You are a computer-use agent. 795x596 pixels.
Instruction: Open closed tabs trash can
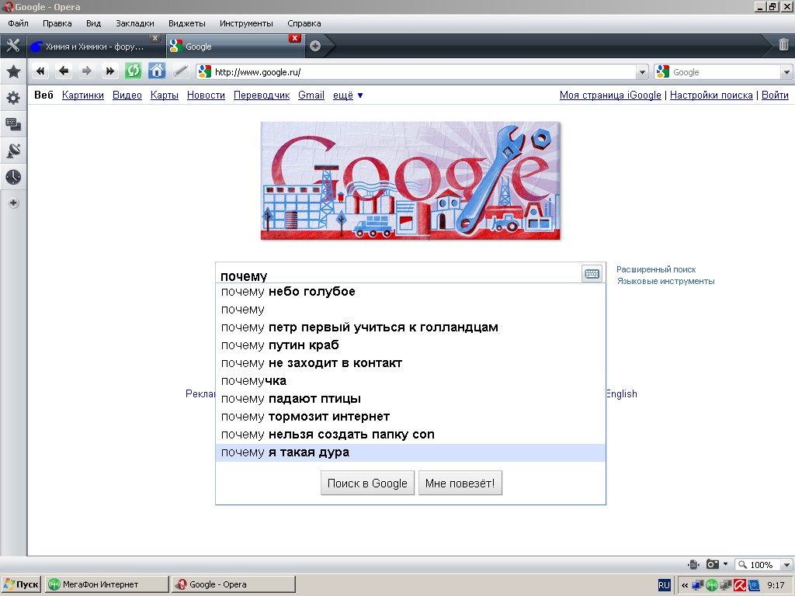[783, 45]
